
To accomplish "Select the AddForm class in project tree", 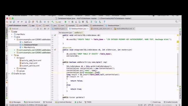I will tap(28, 42).
